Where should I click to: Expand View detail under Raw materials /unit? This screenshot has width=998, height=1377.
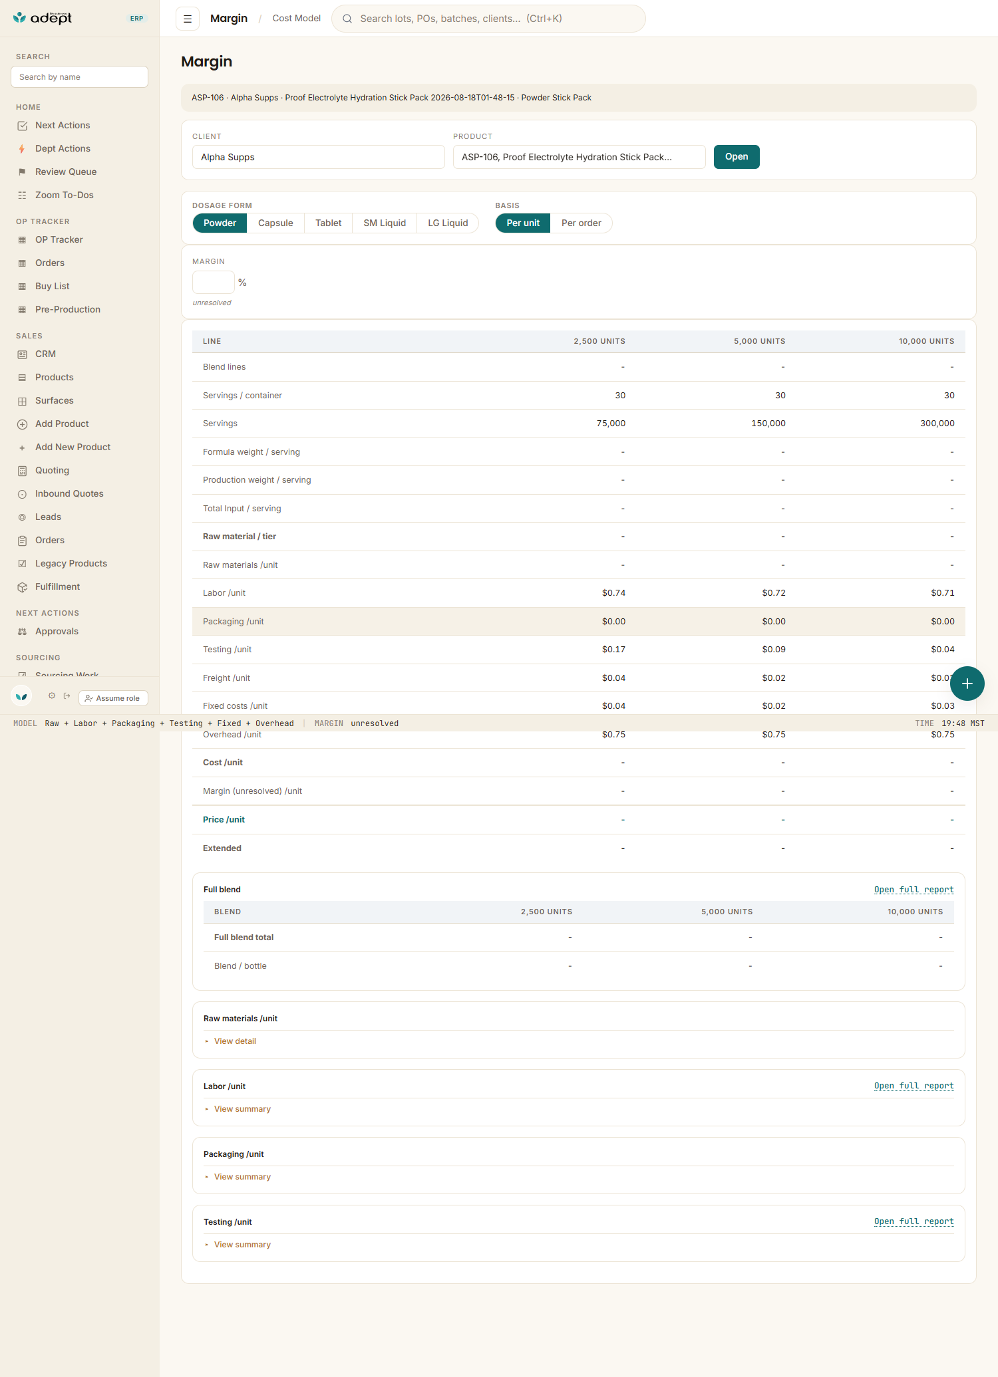pyautogui.click(x=235, y=1041)
